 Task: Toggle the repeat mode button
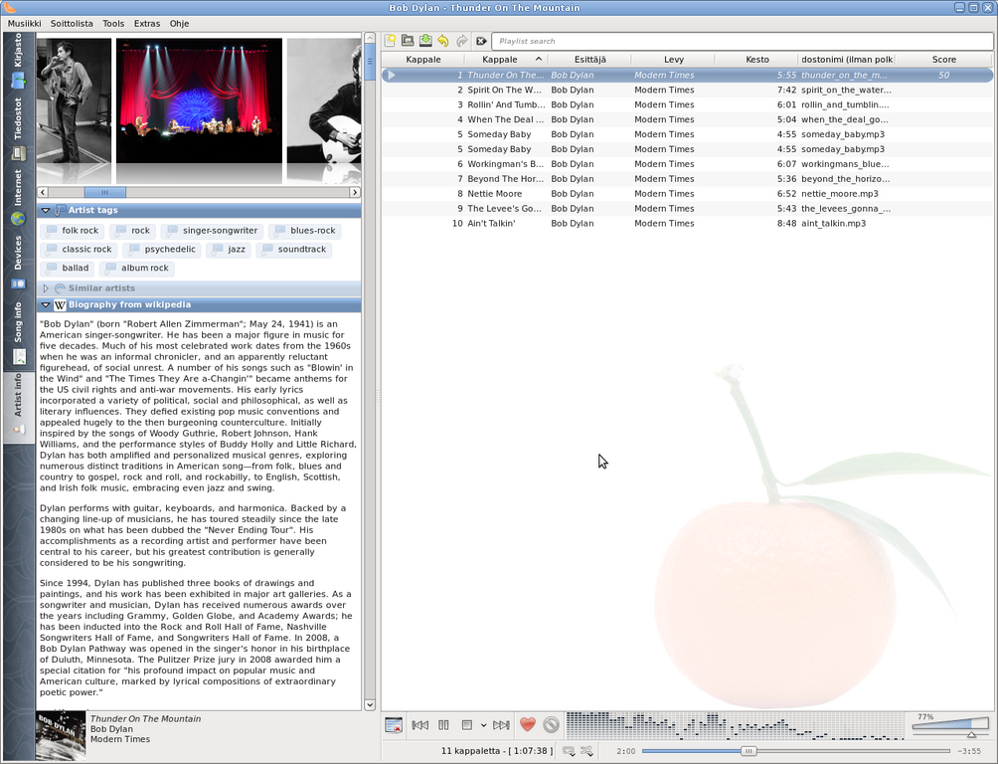(569, 751)
